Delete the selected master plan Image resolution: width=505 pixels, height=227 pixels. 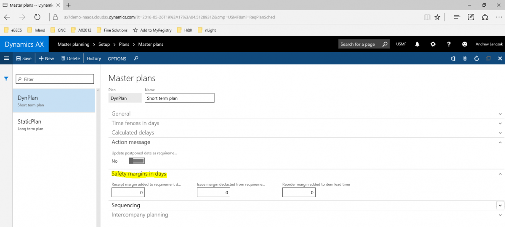[x=70, y=58]
